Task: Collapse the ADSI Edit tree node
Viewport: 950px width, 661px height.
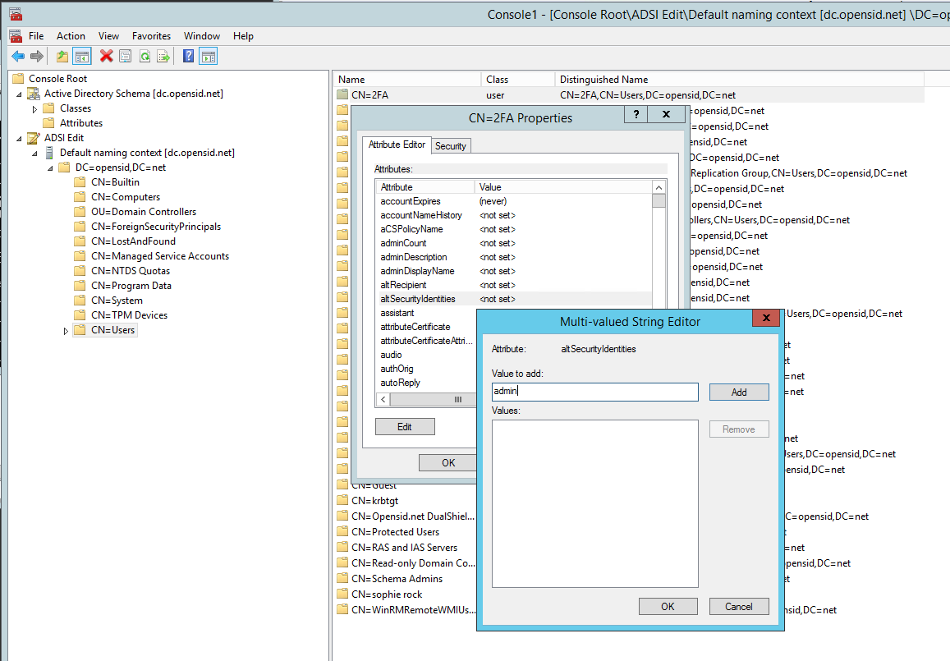Action: [x=20, y=138]
